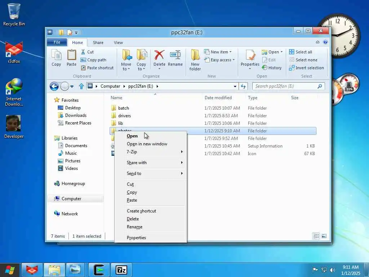
Task: Click the Windows Start button
Action: (x=10, y=270)
